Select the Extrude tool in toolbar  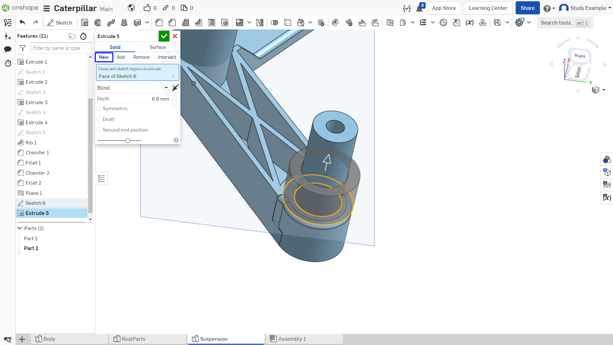pyautogui.click(x=85, y=23)
